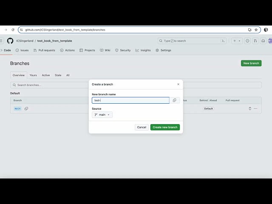Viewport: 272px width, 204px height.
Task: Click the green New branch button
Action: 251,63
